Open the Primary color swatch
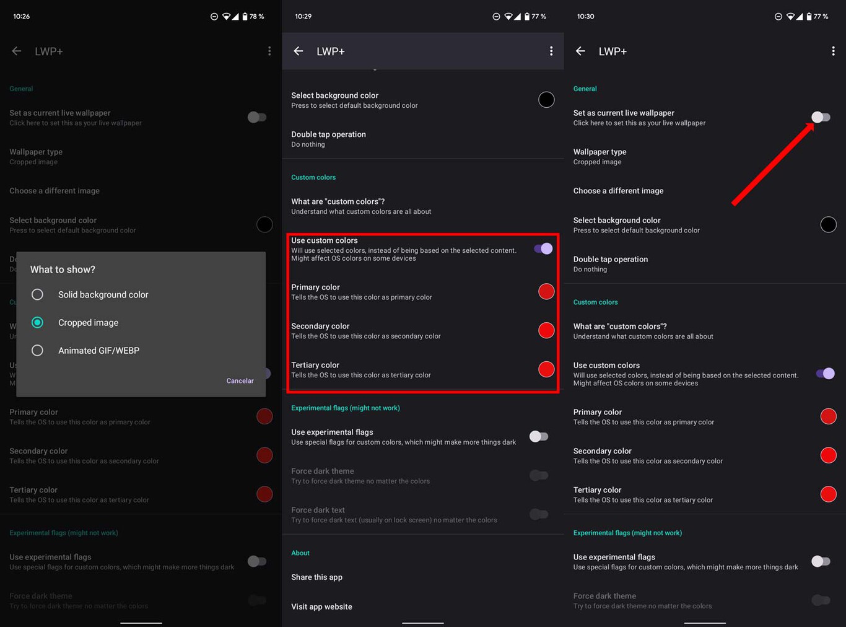846x627 pixels. [546, 291]
